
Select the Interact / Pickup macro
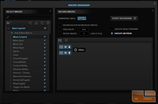[21, 73]
